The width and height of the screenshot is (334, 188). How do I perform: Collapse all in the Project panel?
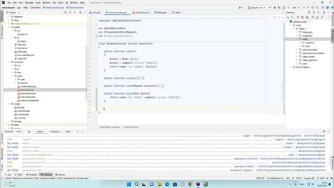75,13
